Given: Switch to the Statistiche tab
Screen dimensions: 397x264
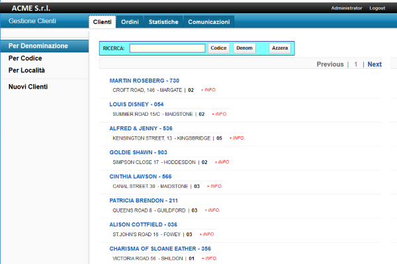Looking at the screenshot, I should [x=163, y=22].
